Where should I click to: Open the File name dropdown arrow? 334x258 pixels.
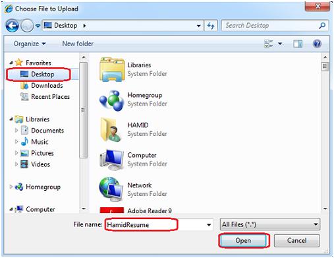click(209, 225)
